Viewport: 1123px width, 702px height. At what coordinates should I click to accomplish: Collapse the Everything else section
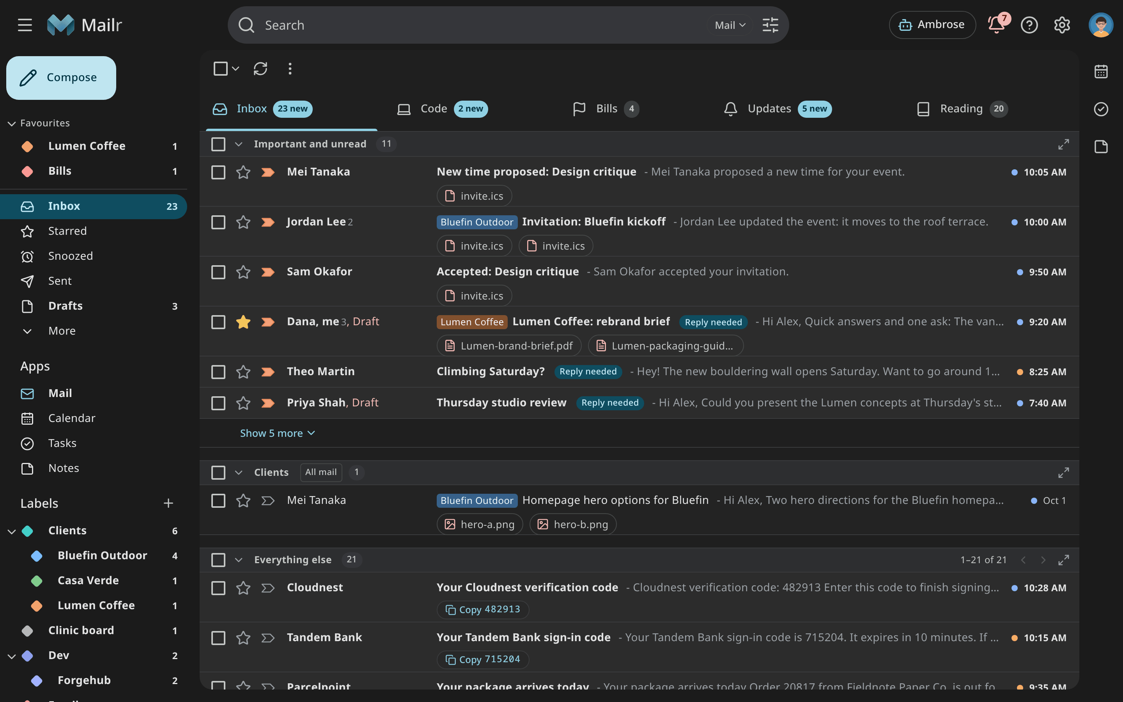(x=239, y=560)
